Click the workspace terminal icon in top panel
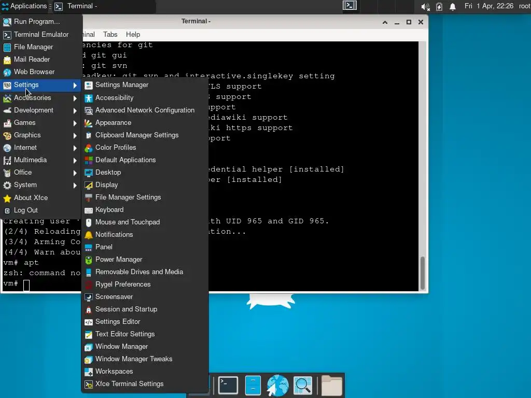 coord(350,6)
